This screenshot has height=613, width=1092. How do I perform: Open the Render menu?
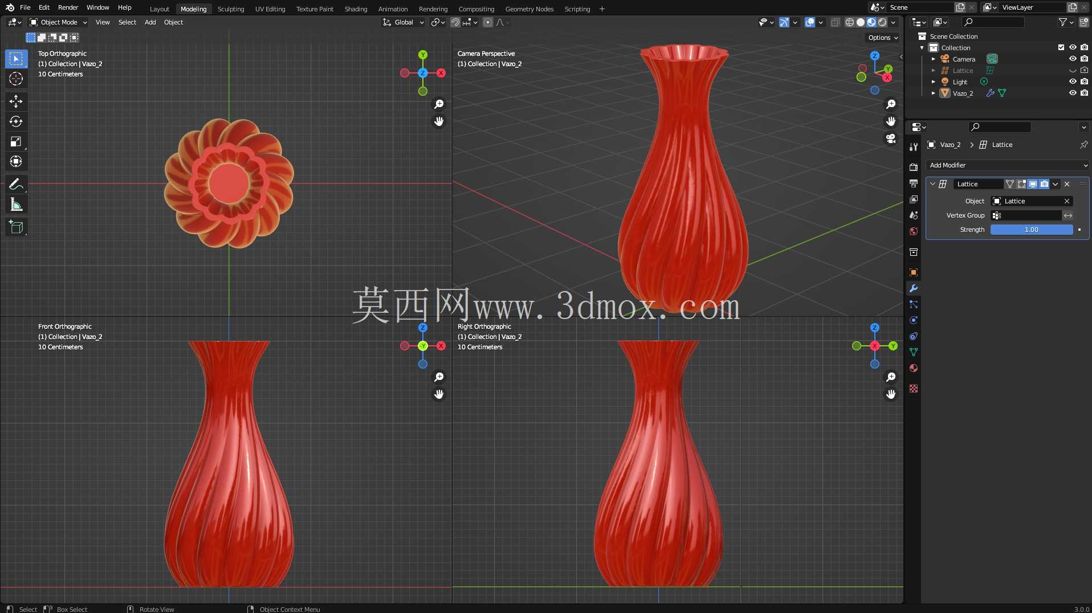point(68,7)
